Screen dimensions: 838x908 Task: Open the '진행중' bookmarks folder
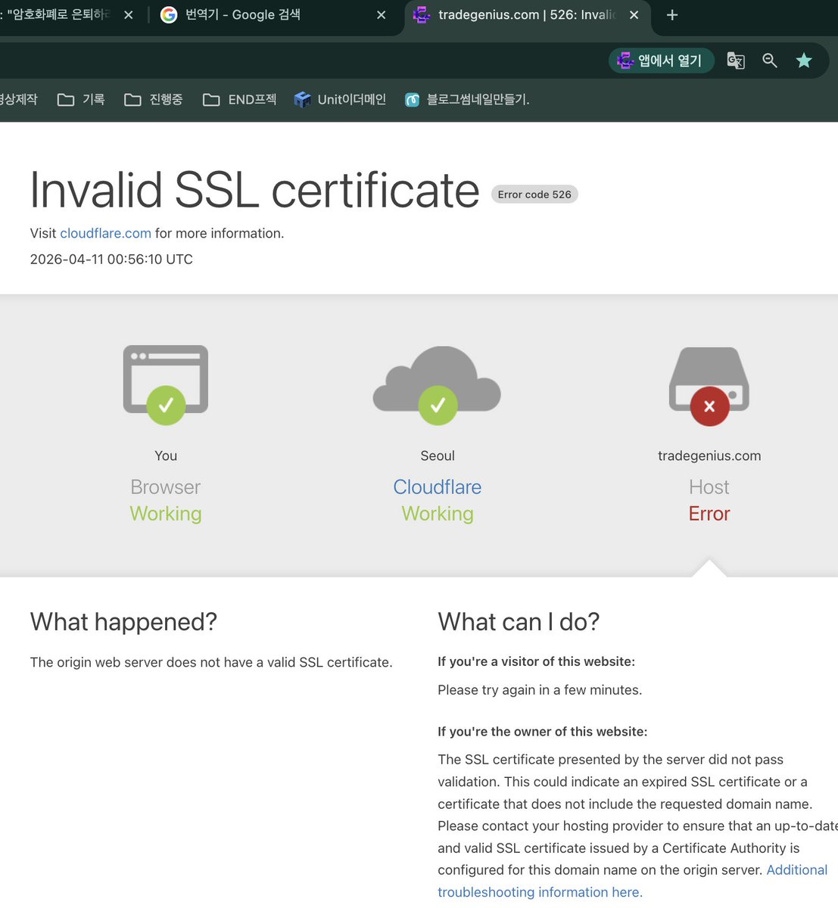click(x=154, y=100)
